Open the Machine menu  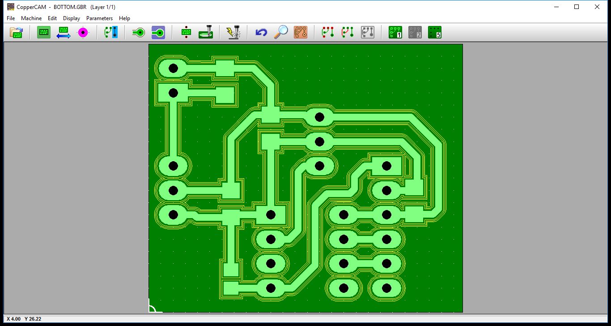click(x=31, y=18)
